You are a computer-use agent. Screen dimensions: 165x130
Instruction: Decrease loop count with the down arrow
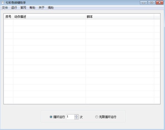coord(76,118)
